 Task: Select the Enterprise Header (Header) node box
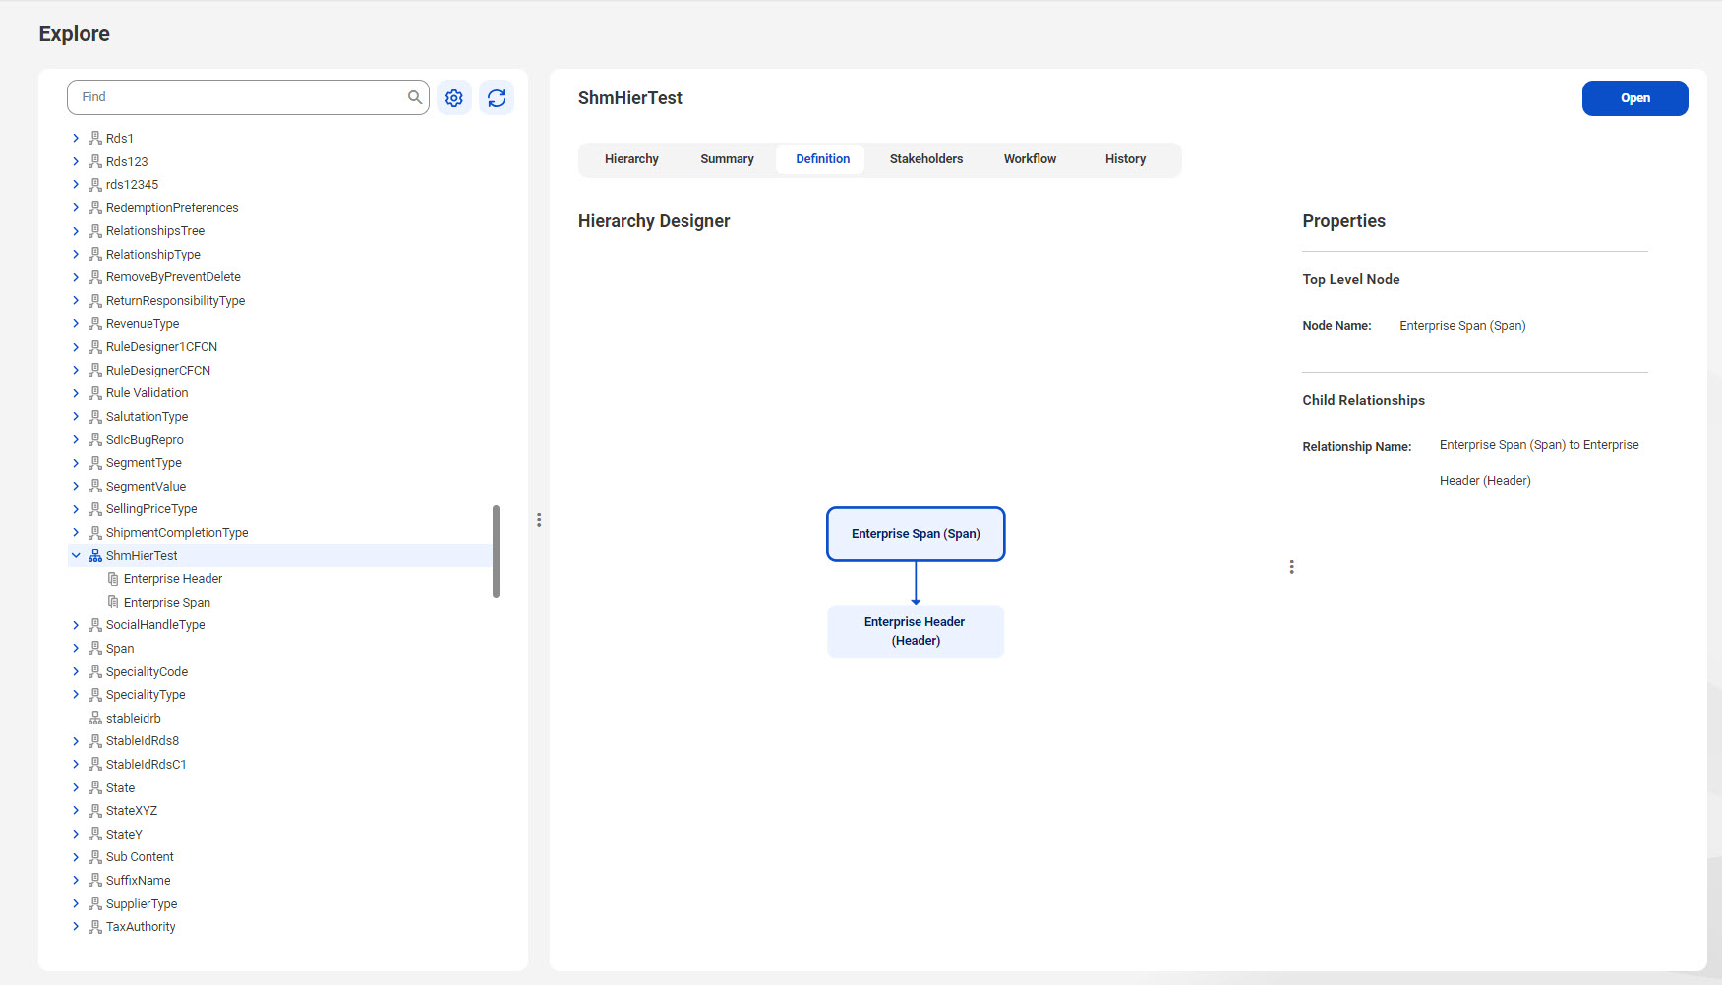point(916,631)
